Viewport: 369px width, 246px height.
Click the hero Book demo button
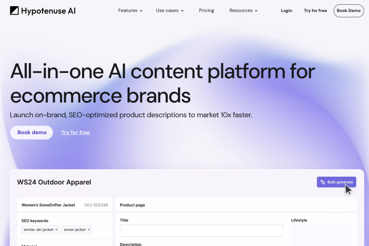32,132
